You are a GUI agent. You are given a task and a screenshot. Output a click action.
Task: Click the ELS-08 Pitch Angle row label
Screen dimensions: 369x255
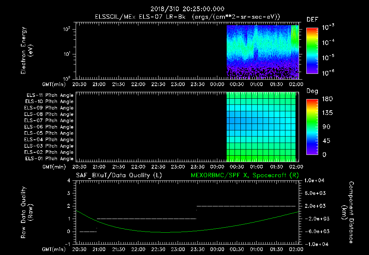click(x=49, y=114)
